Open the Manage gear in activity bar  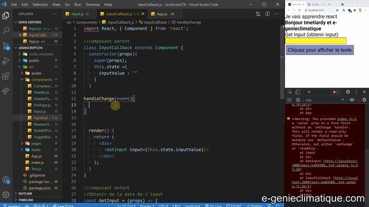click(x=6, y=194)
